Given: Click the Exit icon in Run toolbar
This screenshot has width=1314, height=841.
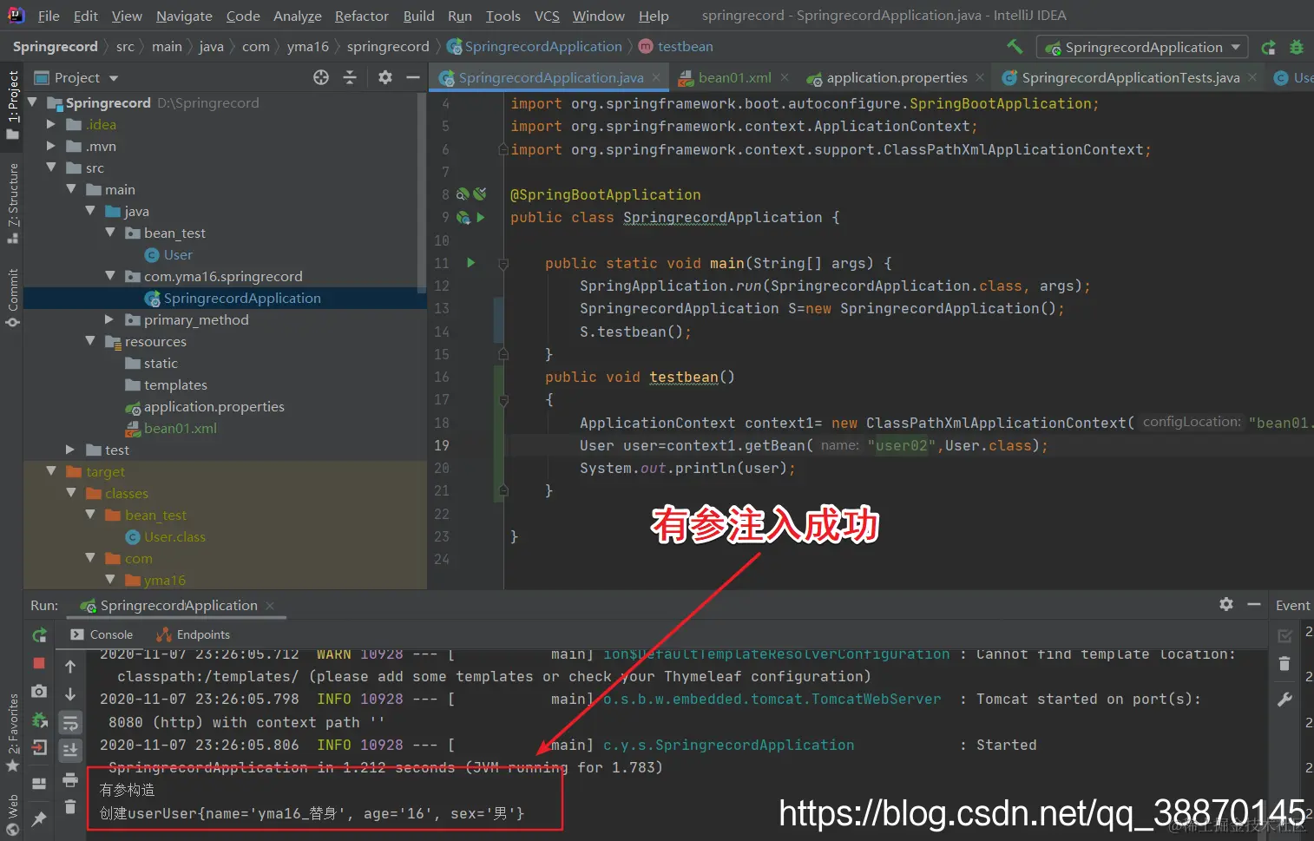Looking at the screenshot, I should (39, 747).
